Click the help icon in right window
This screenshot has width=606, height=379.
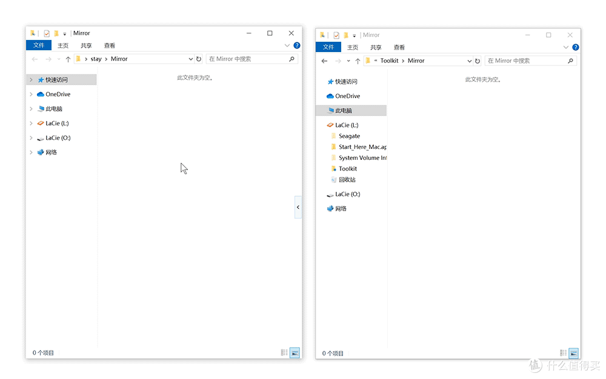coord(576,47)
